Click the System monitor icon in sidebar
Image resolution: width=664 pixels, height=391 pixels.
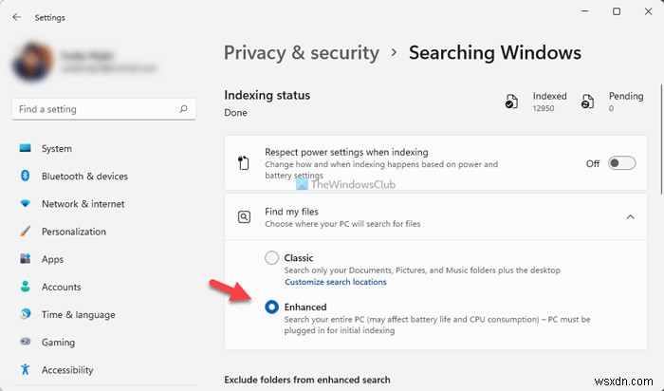[25, 149]
